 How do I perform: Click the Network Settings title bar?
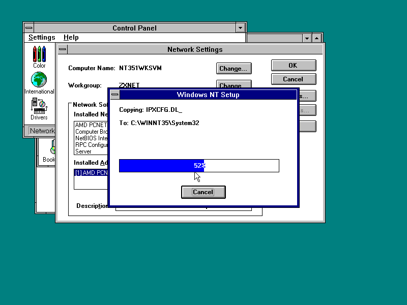pyautogui.click(x=195, y=49)
